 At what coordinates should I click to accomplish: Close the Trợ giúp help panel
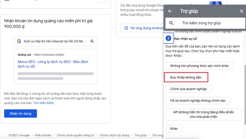click(x=241, y=11)
